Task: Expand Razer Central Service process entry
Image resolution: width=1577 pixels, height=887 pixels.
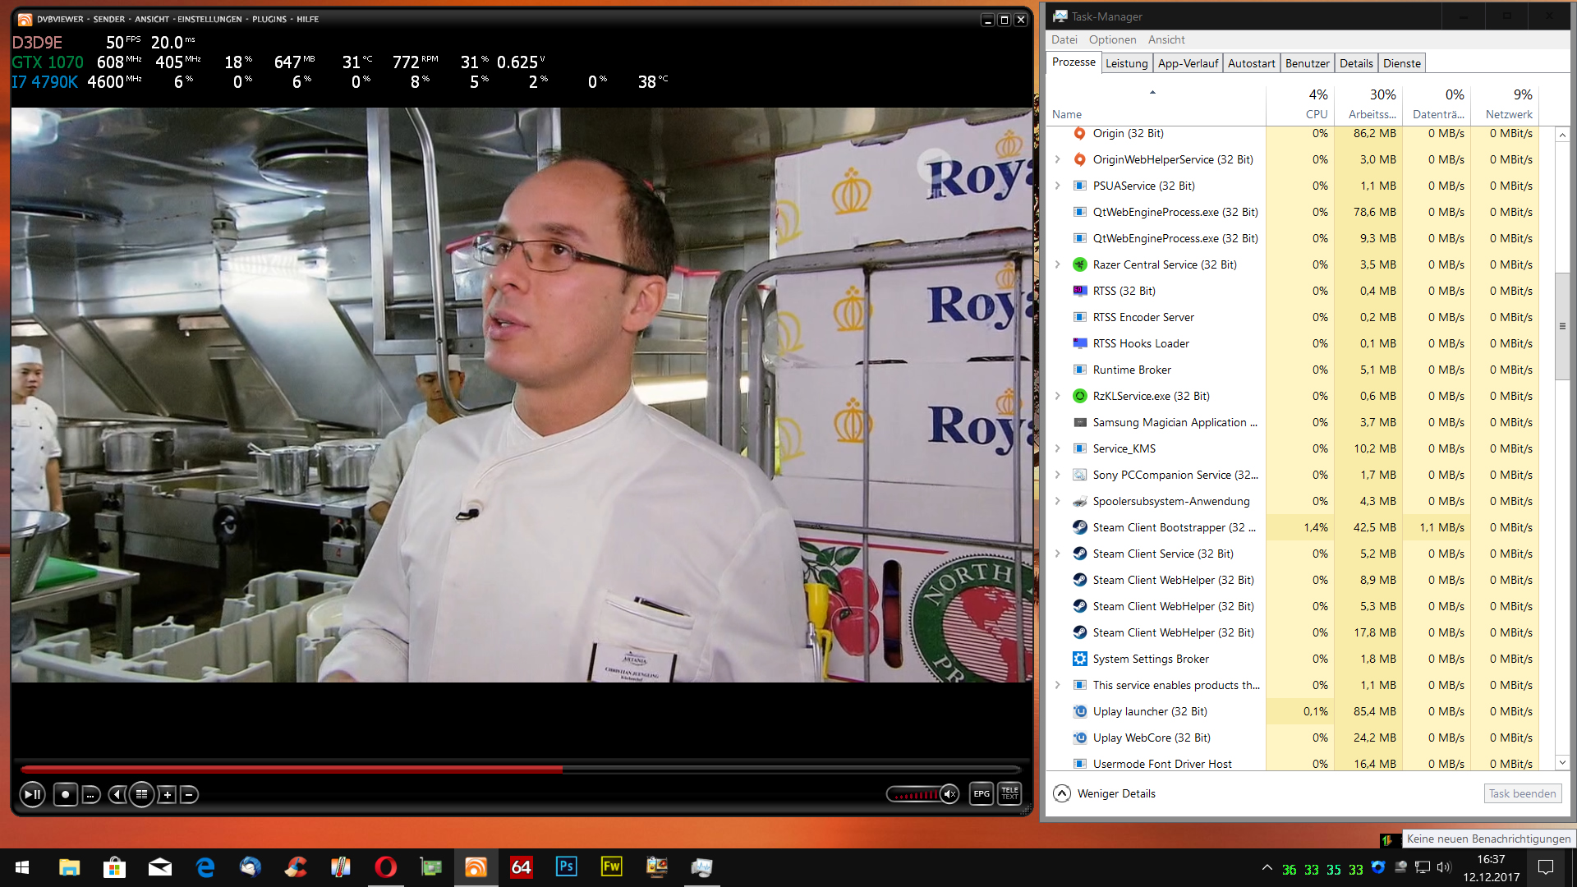Action: pyautogui.click(x=1058, y=264)
